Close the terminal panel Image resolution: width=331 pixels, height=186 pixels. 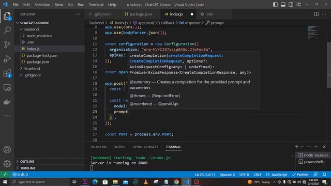[x=324, y=147]
